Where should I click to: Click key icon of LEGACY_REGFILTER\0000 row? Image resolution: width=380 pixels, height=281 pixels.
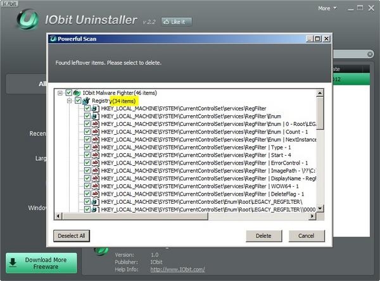pyautogui.click(x=95, y=209)
